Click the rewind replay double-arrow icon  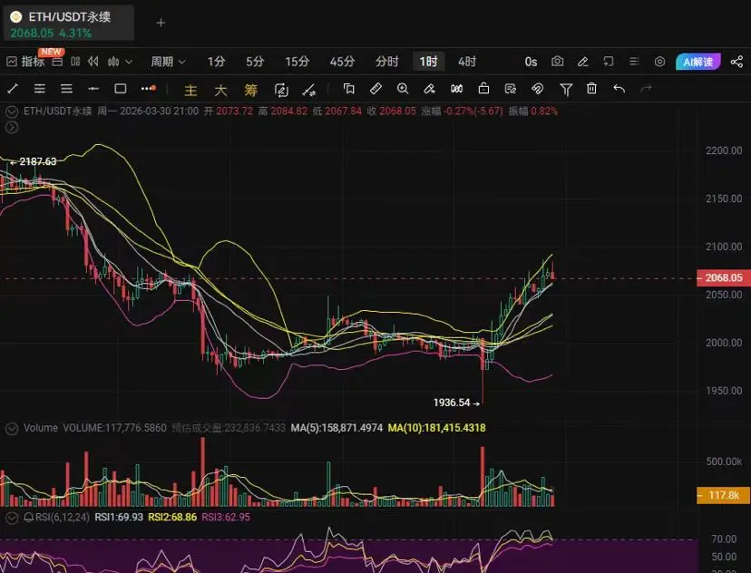coord(93,62)
